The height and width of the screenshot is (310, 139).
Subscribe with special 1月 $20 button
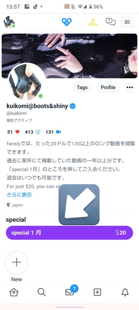point(69,233)
